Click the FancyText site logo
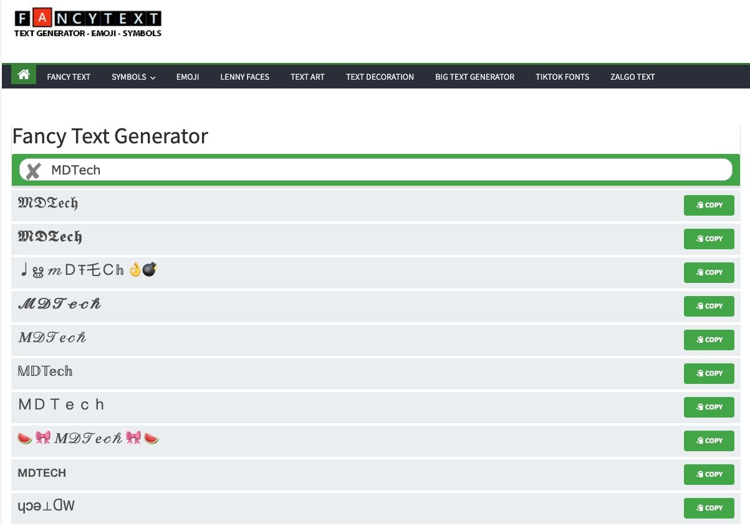Image resolution: width=750 pixels, height=526 pixels. [x=88, y=24]
